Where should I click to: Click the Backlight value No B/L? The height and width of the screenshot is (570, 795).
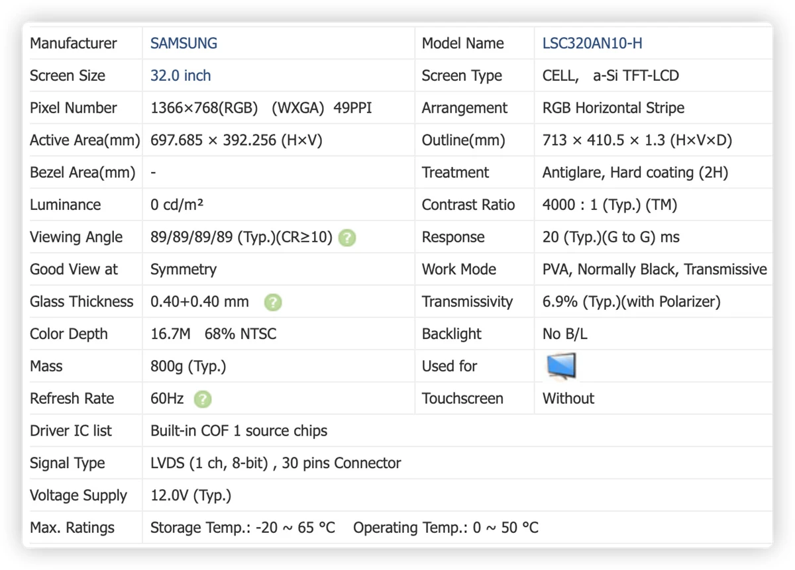click(565, 334)
